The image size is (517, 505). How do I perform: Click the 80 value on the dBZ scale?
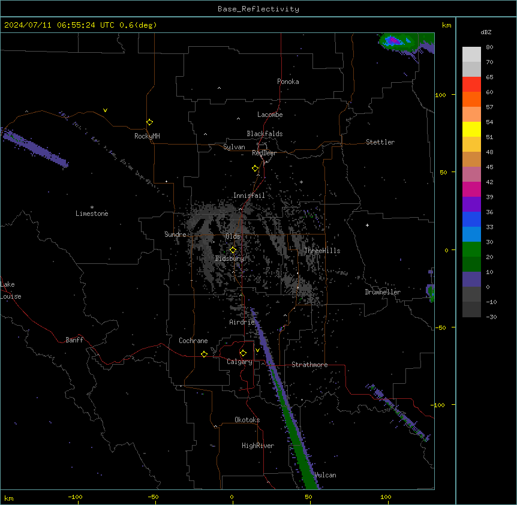(489, 47)
